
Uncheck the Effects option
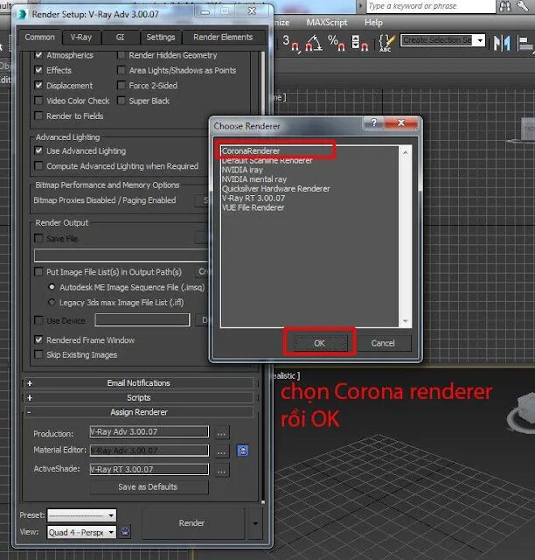pyautogui.click(x=39, y=70)
